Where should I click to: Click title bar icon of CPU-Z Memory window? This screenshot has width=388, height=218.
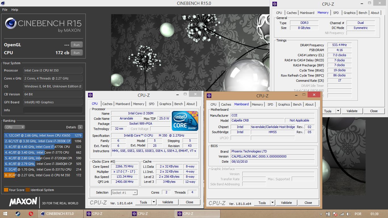[274, 4]
